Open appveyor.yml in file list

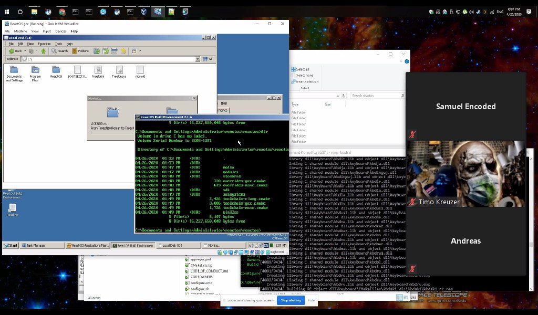click(198, 259)
